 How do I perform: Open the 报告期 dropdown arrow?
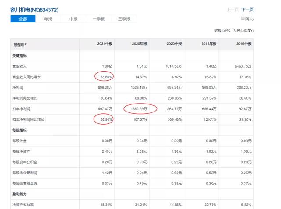point(26,44)
